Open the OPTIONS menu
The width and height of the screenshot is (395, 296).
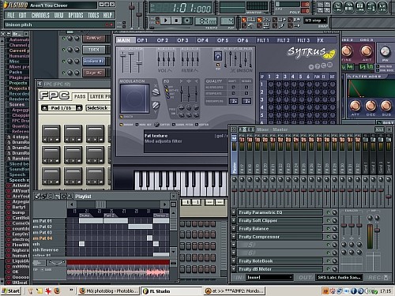point(76,15)
